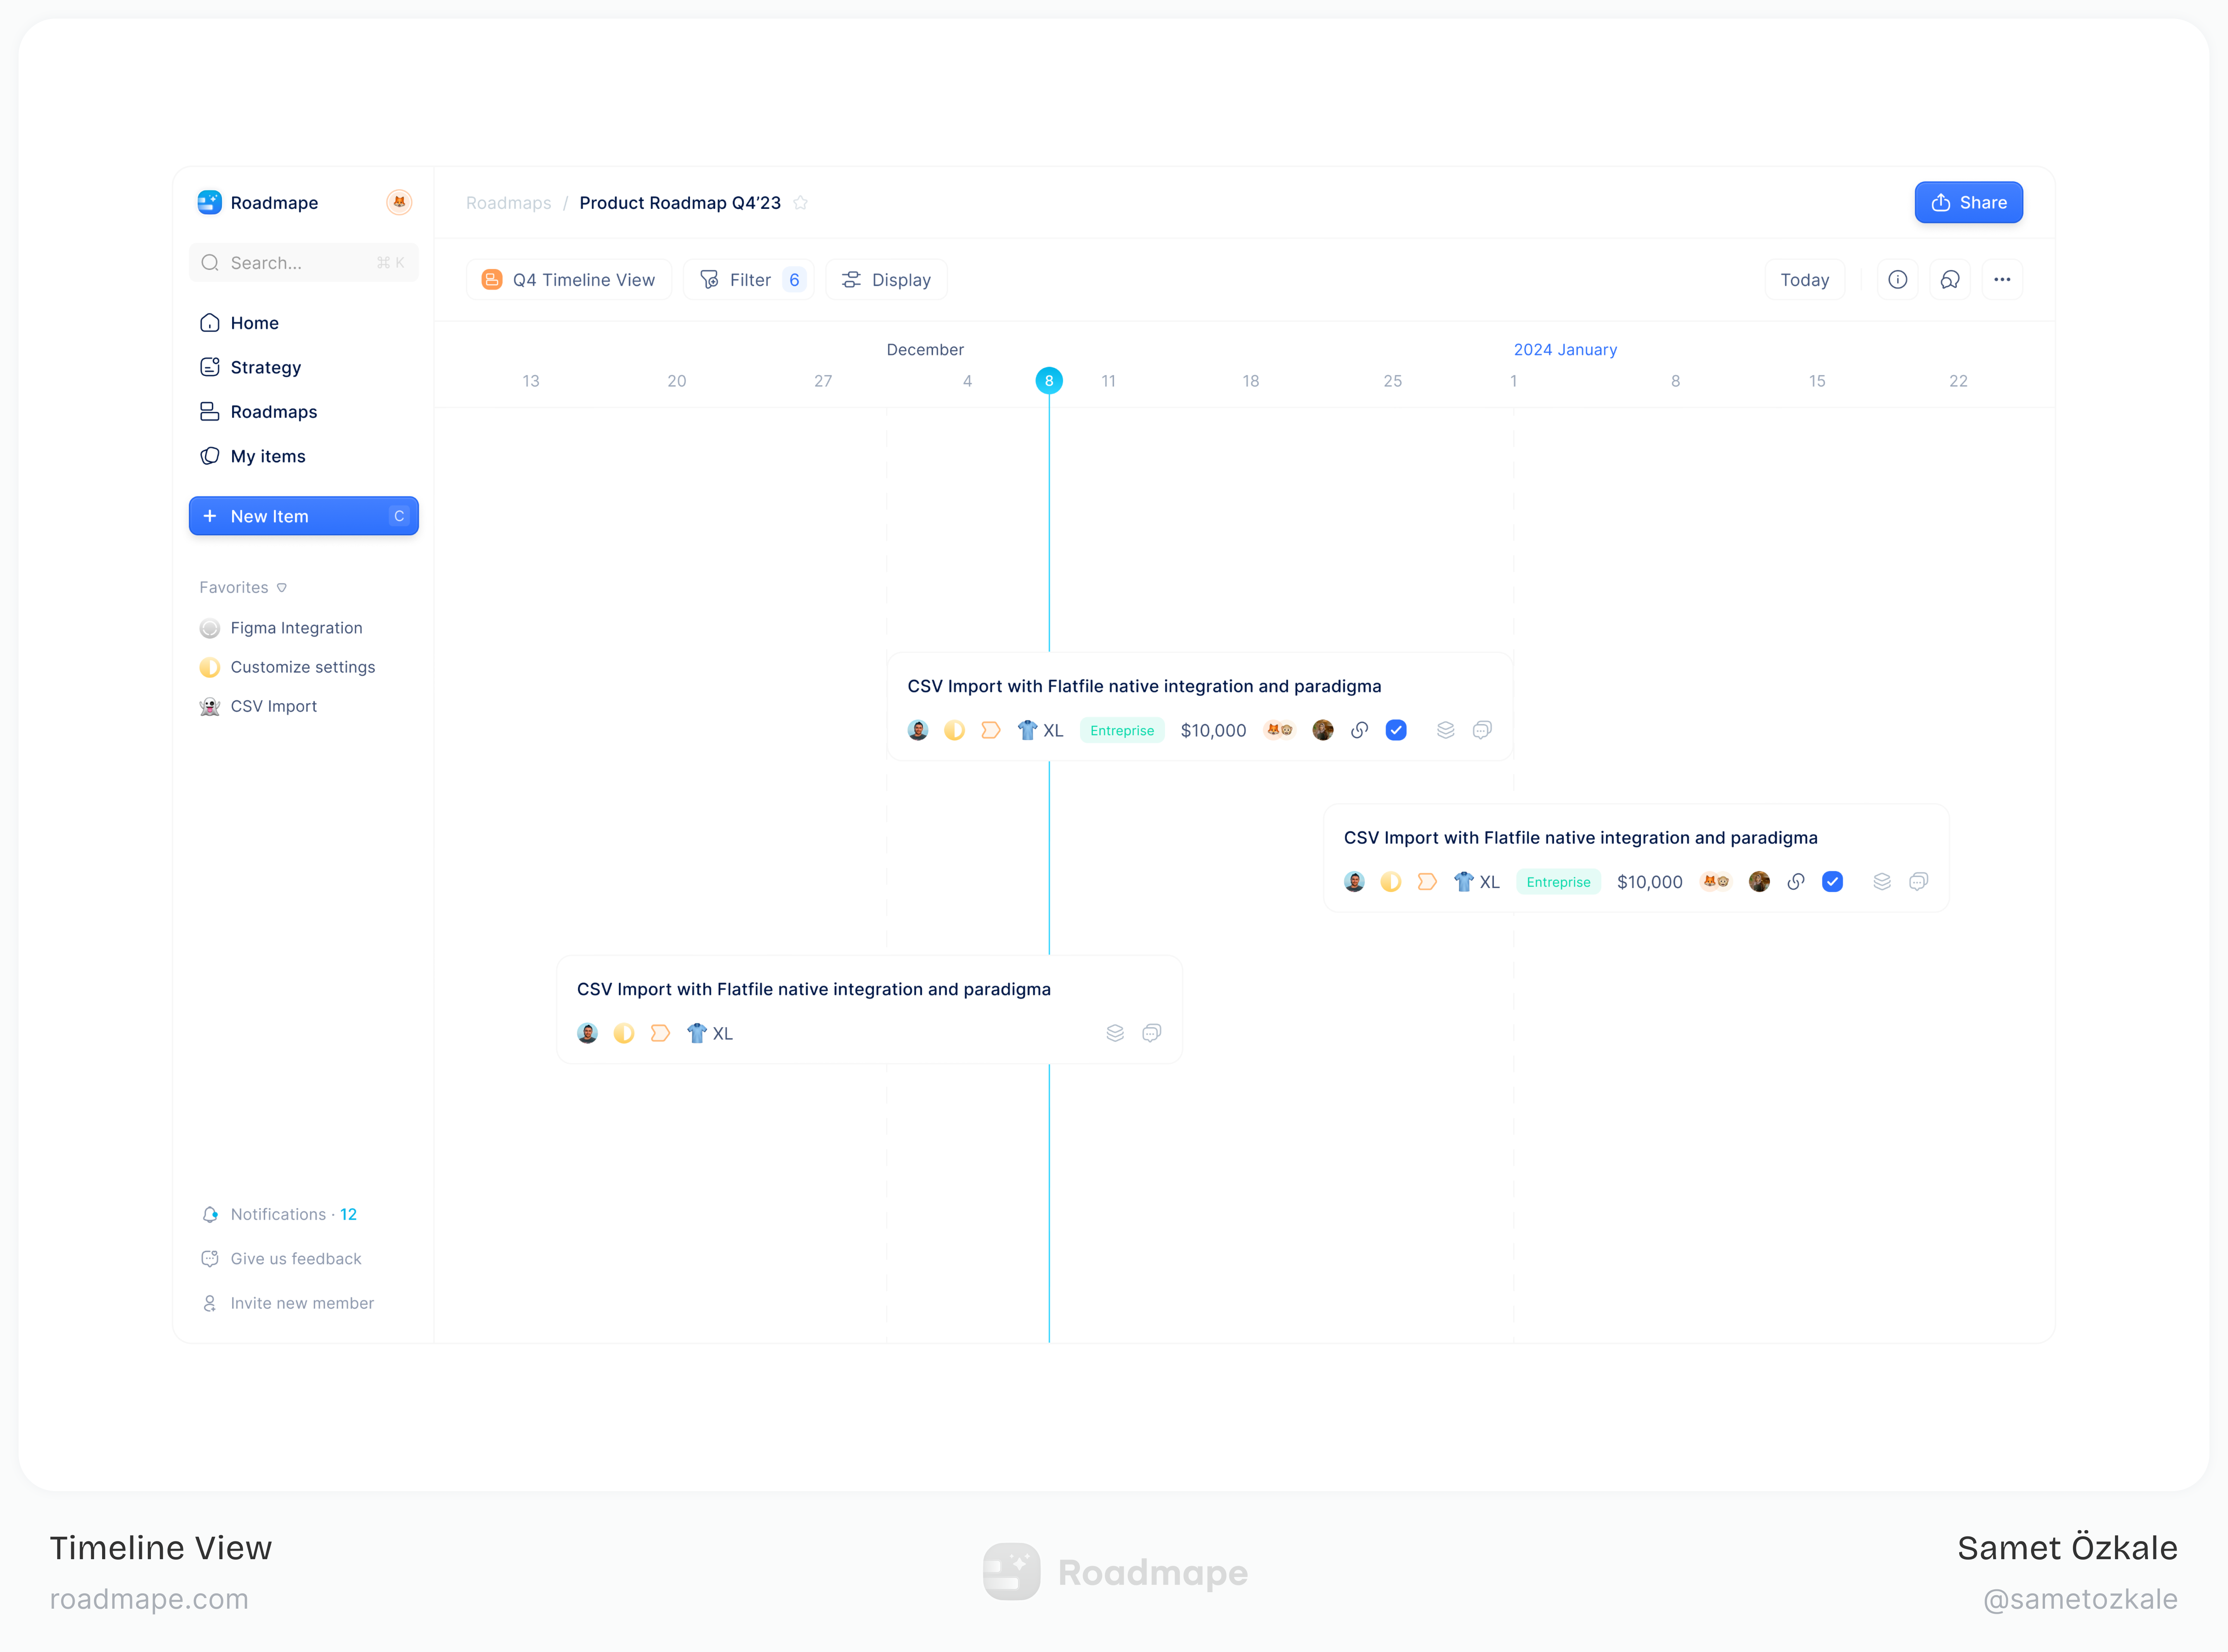This screenshot has width=2228, height=1652.
Task: Star the Product Roadmap Q4'23 title
Action: (x=800, y=203)
